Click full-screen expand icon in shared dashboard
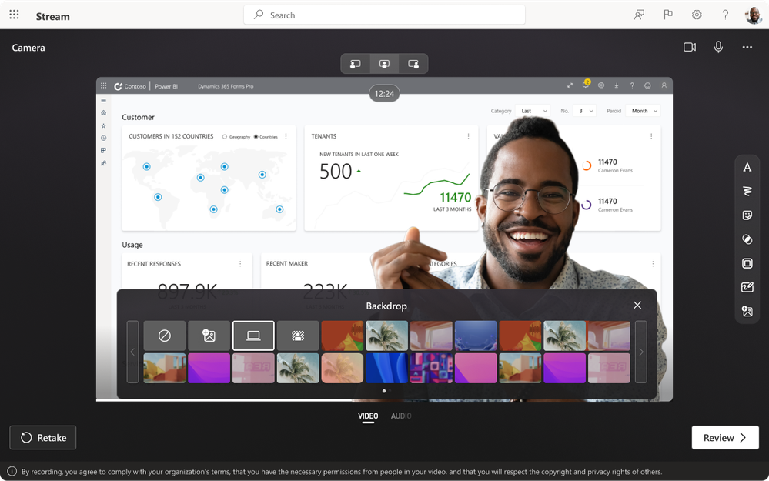769x481 pixels. [570, 85]
